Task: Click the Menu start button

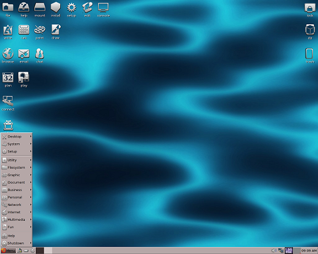Action: [x=8, y=251]
